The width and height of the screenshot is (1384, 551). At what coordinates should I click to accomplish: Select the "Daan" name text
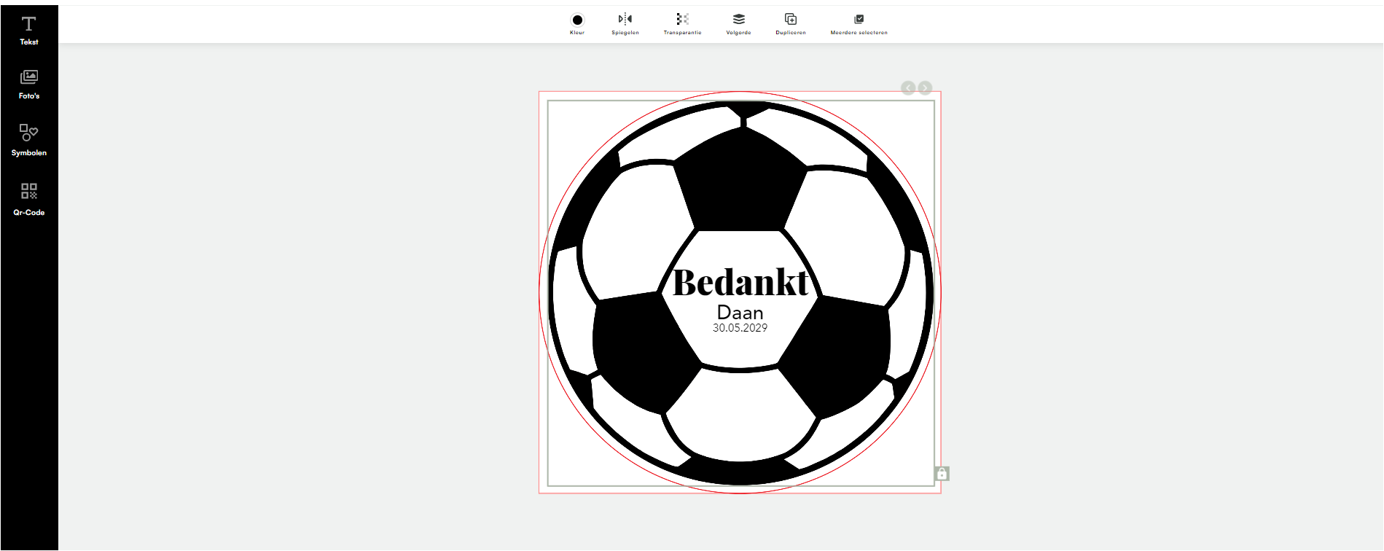pos(740,313)
